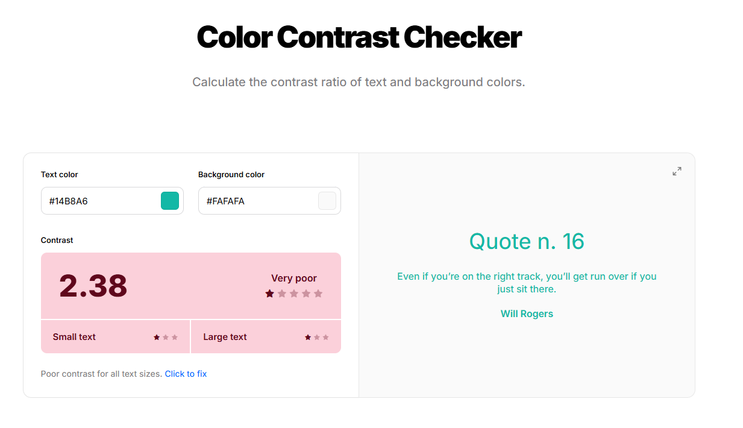Click the second star beside Small text
Viewport: 743px width, 428px height.
(166, 337)
